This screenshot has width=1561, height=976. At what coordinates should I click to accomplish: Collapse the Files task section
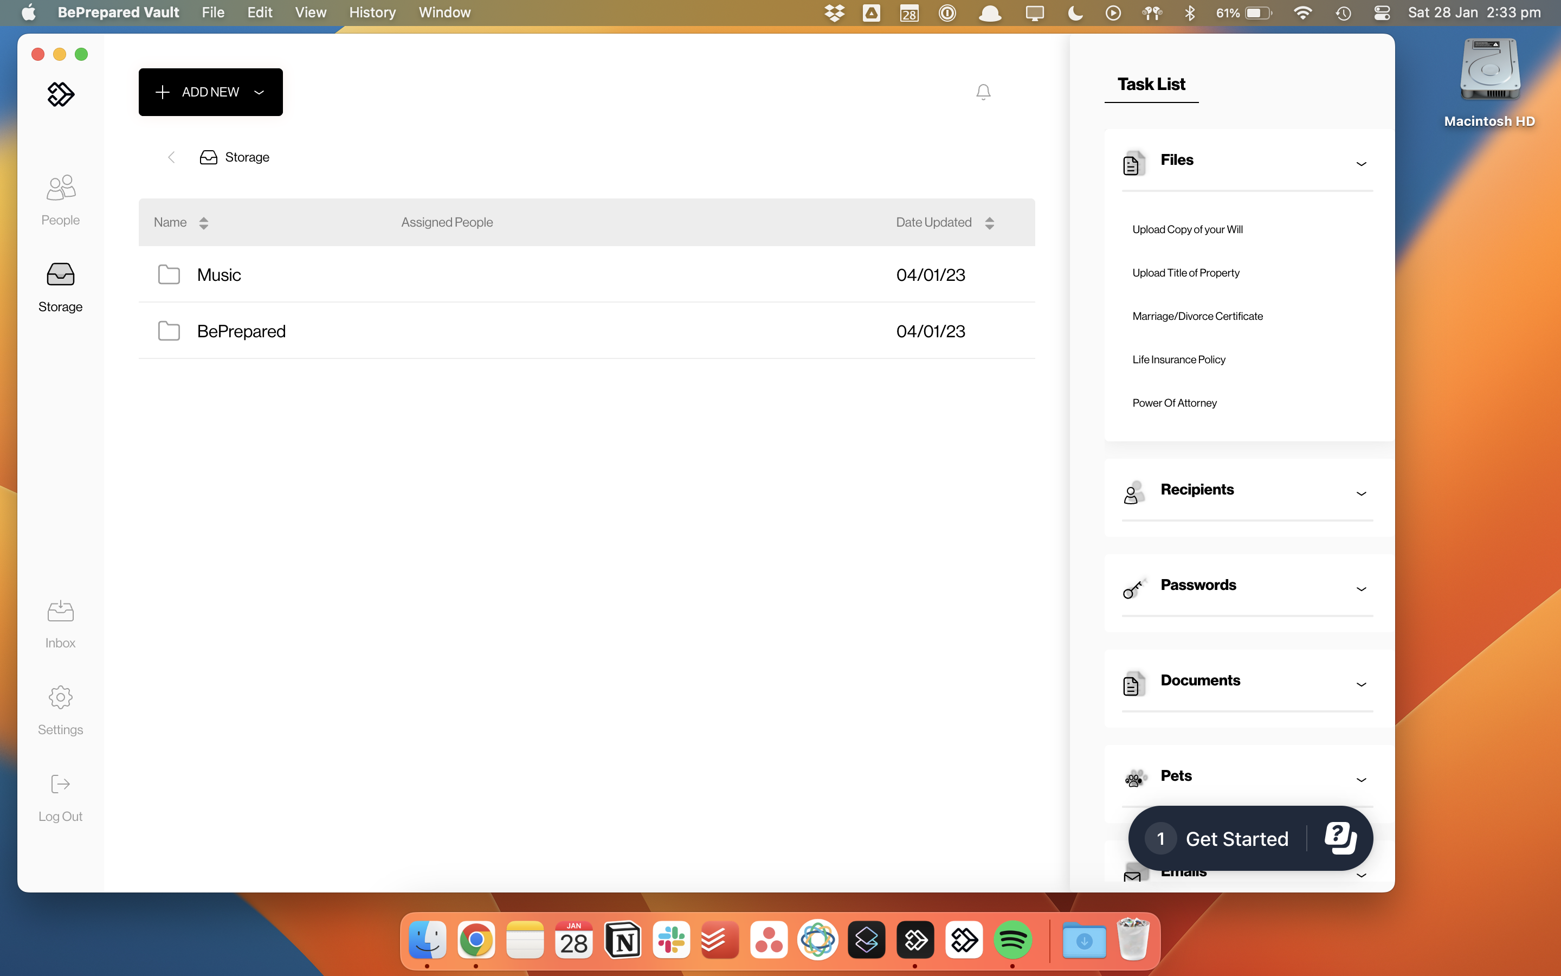click(x=1361, y=163)
